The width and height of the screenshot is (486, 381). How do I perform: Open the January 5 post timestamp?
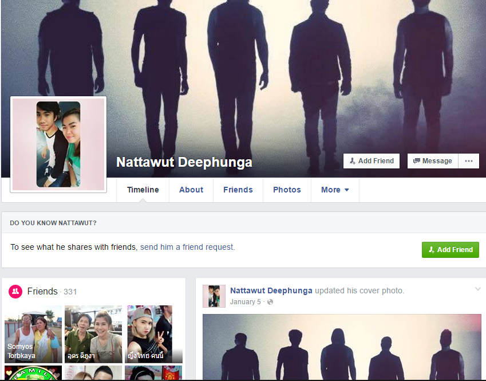click(246, 302)
